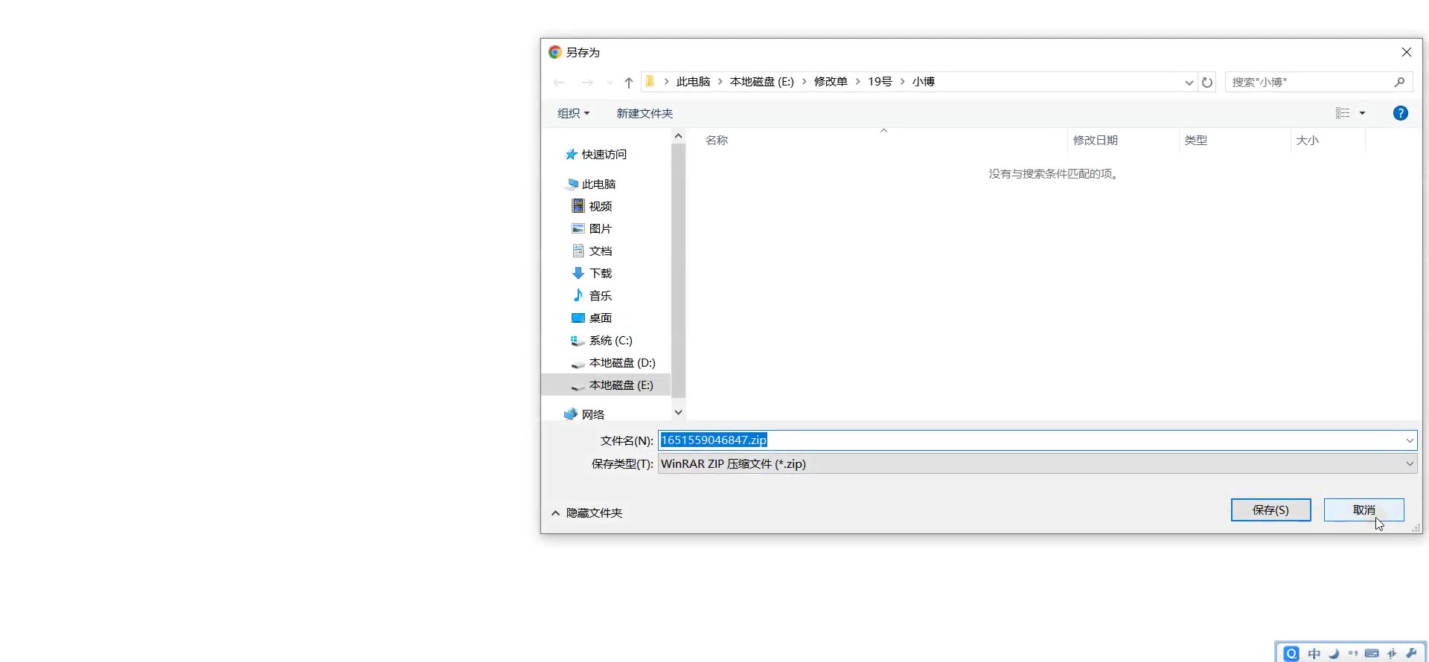Expand the file name history dropdown
This screenshot has width=1429, height=662.
[1410, 440]
